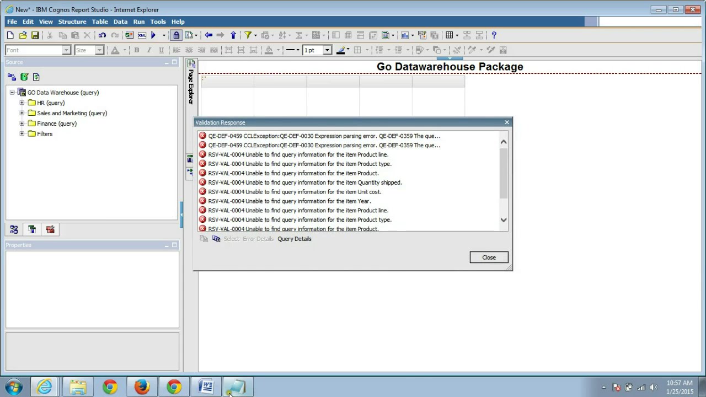
Task: Click the first icon in Source pane toolbar
Action: point(12,77)
